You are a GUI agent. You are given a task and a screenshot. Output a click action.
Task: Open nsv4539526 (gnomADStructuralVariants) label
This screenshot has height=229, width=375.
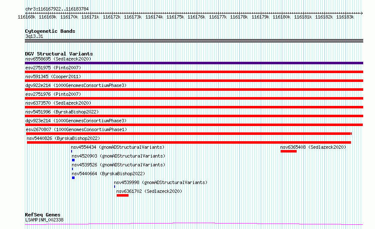pos(118,165)
